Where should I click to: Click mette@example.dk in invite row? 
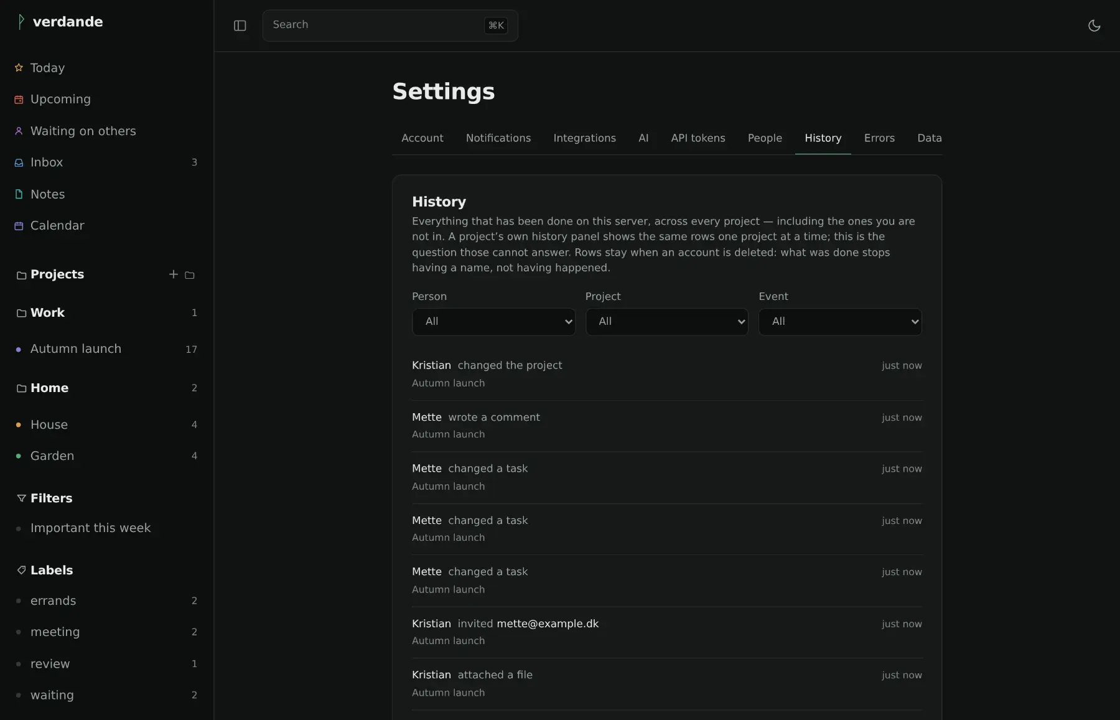[548, 624]
